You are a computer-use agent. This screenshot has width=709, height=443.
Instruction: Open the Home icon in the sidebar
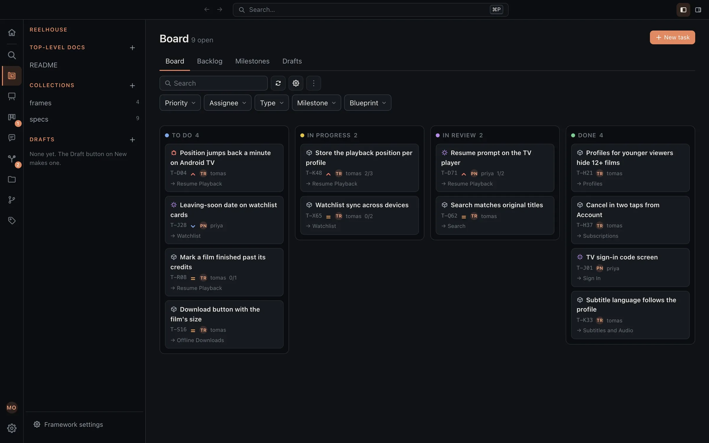click(12, 32)
